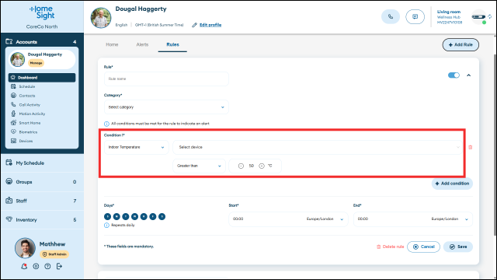Click Dougal Haggerty's header profile photo
This screenshot has width=497, height=280.
(x=101, y=18)
